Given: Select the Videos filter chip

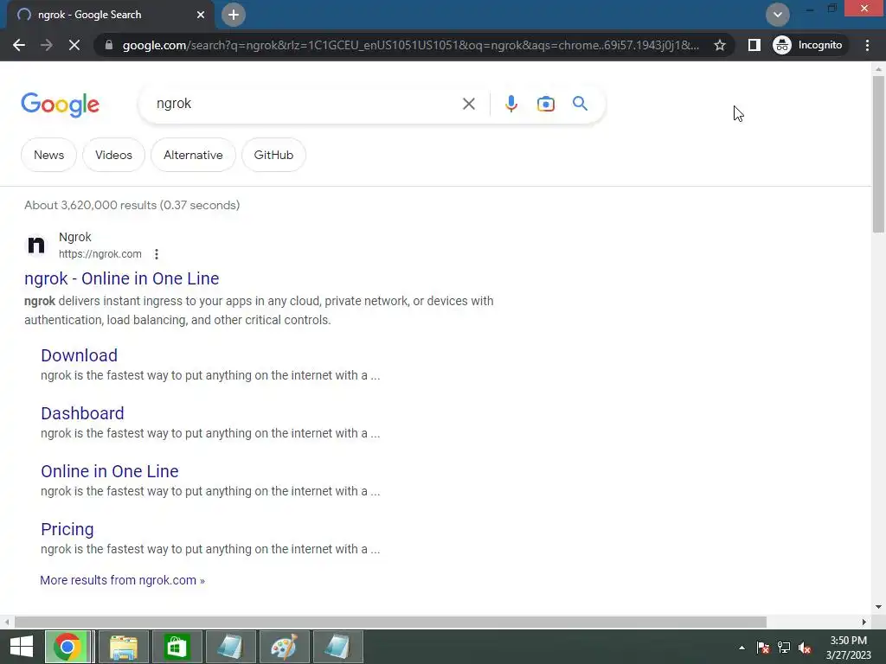Looking at the screenshot, I should pos(113,155).
